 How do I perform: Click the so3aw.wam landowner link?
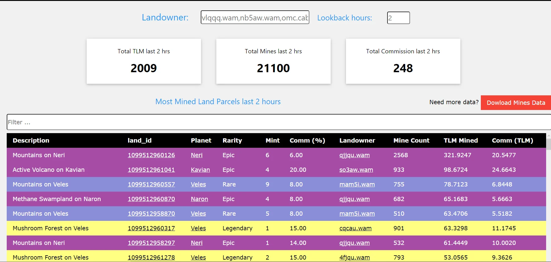[x=356, y=170]
